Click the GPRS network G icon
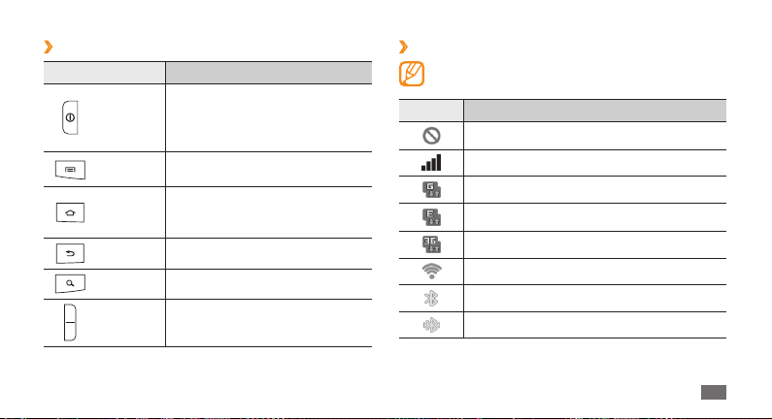This screenshot has height=419, width=772. coord(431,190)
